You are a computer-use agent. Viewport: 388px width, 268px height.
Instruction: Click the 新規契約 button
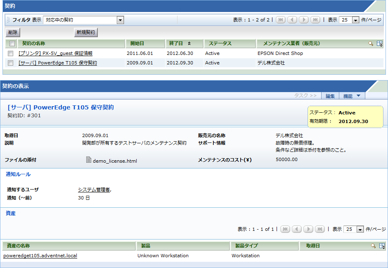pyautogui.click(x=86, y=32)
